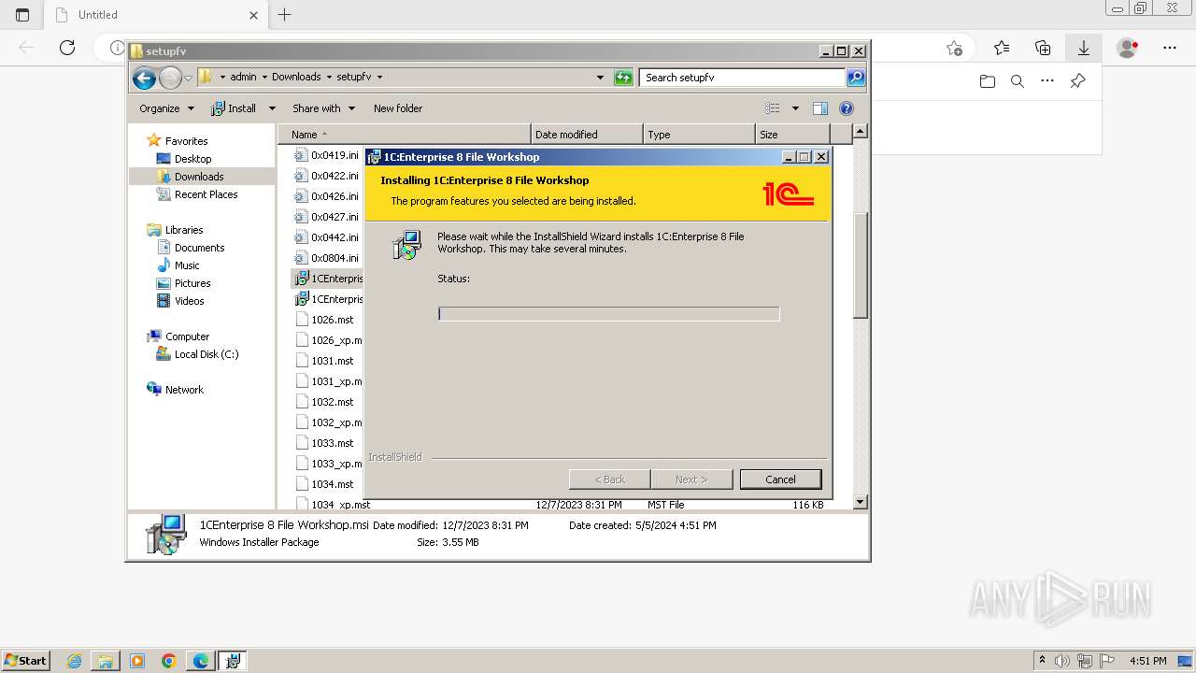
Task: Select Local Disk (C:)
Action: coord(206,354)
